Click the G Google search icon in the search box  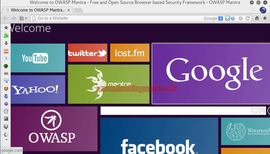pos(254,111)
